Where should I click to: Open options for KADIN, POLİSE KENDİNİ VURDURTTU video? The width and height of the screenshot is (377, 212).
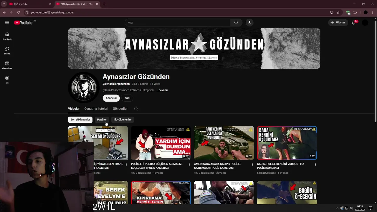(315, 165)
